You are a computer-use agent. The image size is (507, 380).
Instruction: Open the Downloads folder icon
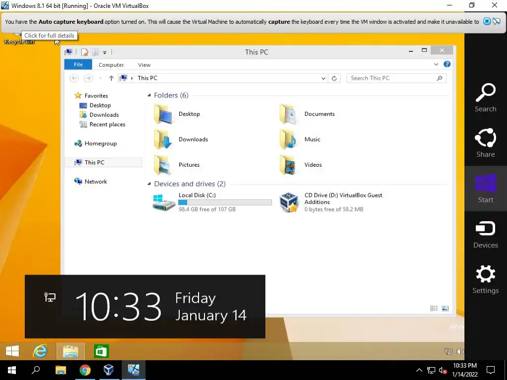[162, 139]
